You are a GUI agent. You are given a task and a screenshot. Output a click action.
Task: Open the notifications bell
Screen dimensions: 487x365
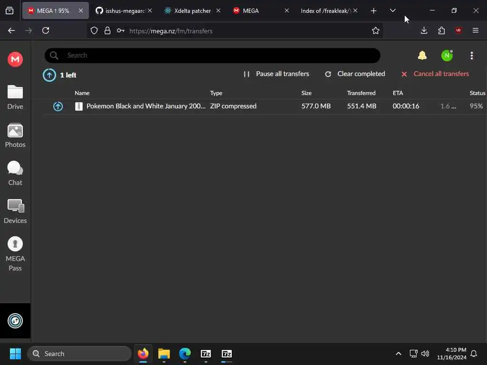pyautogui.click(x=422, y=56)
